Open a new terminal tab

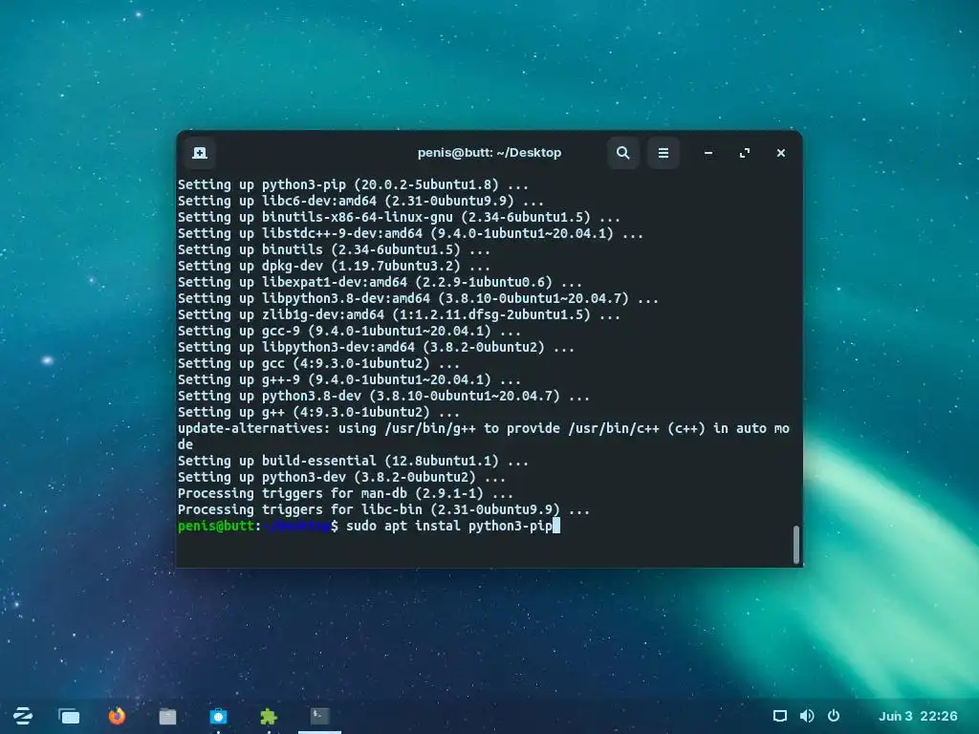pos(200,153)
